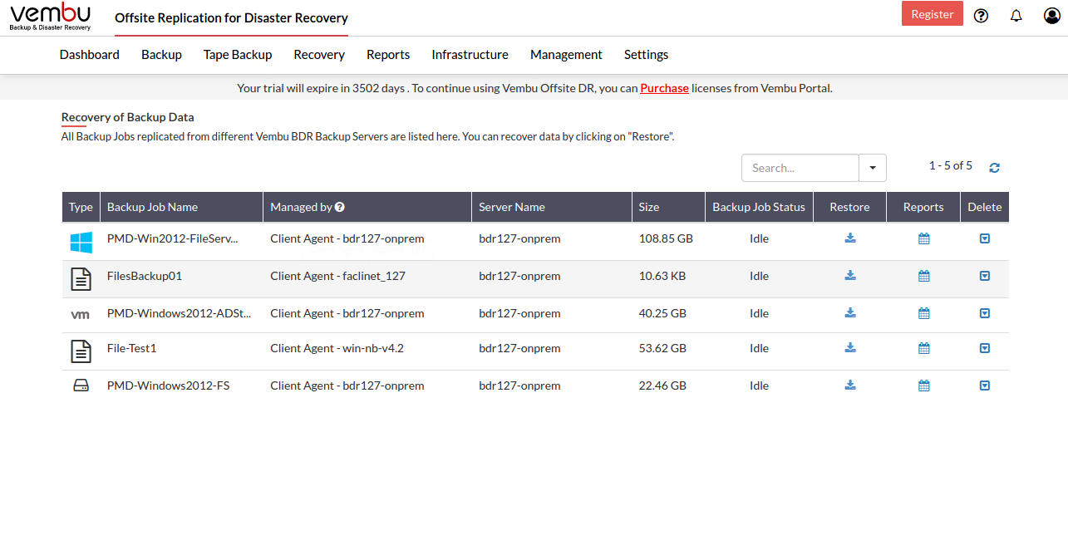Select the PMD-Win2012-FileServ... job name
This screenshot has height=550, width=1068.
click(172, 238)
